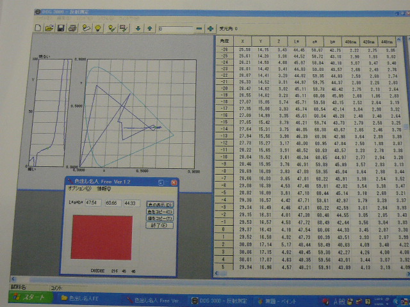Click the Open folder toolbar icon
410x307 pixels.
point(49,28)
